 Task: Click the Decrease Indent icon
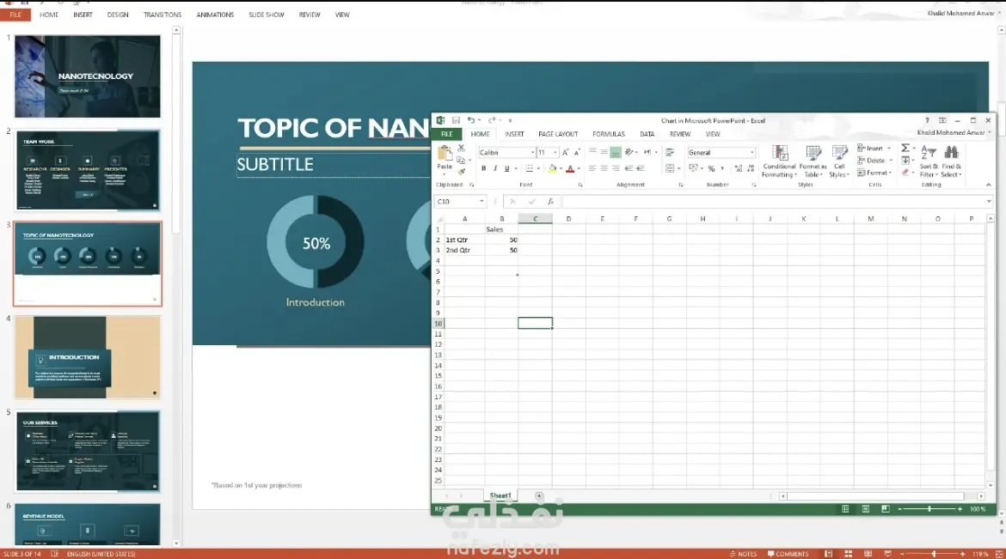pos(629,168)
